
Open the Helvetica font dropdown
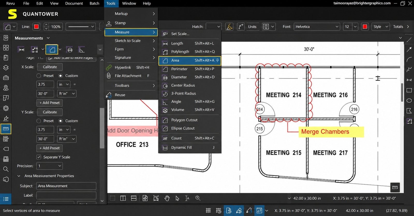pos(317,27)
